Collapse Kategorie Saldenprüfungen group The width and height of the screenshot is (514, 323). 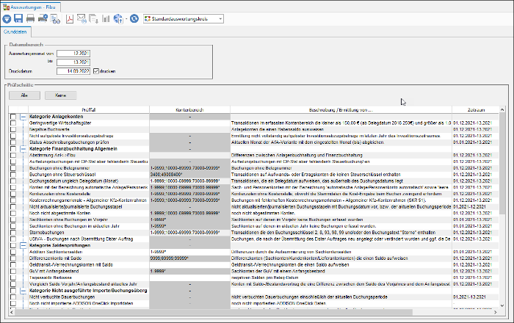click(x=23, y=245)
